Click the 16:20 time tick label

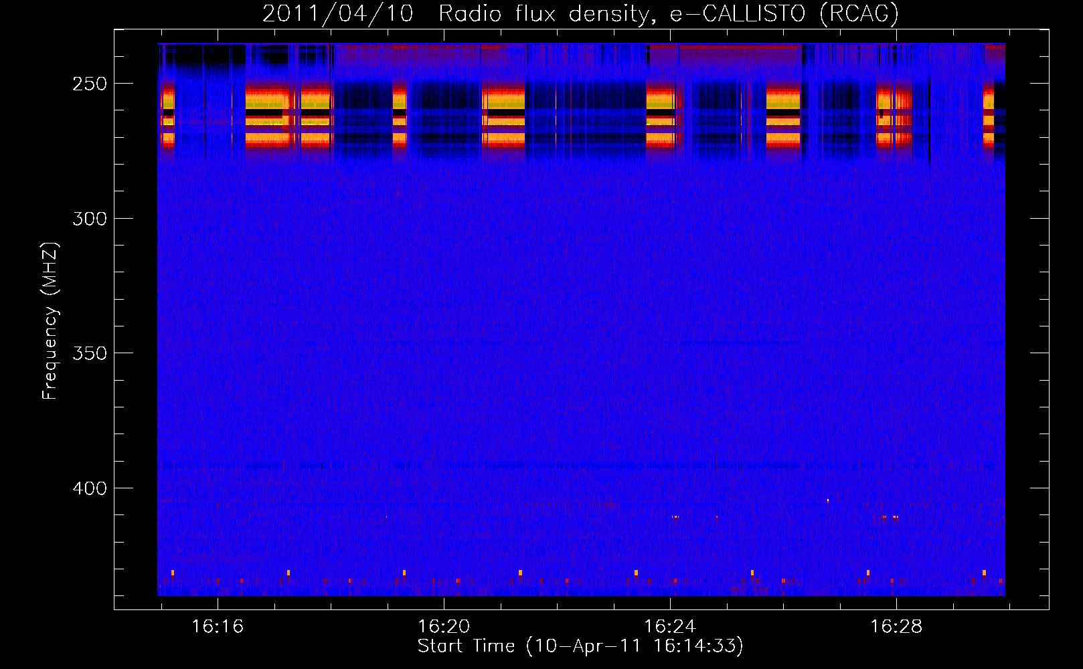(444, 627)
